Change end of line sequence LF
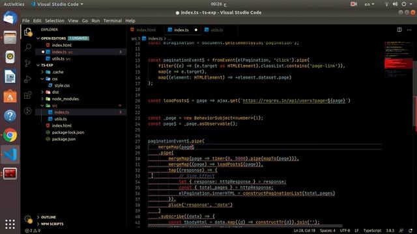This screenshot has width=417, height=234. (x=356, y=231)
